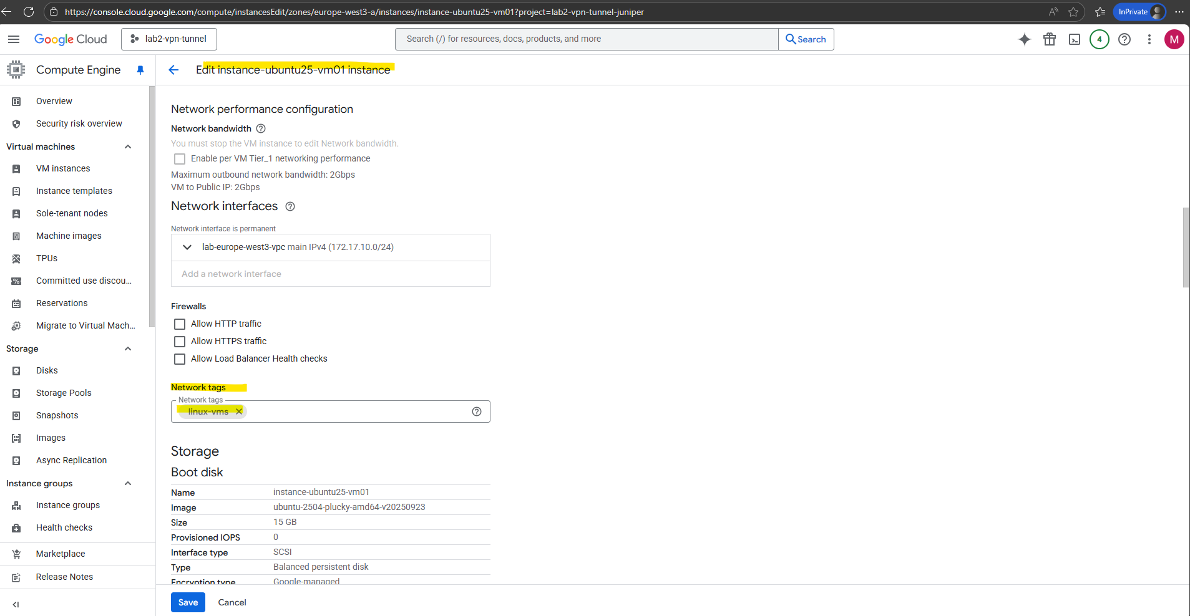Click the Google Cloud logo
Image resolution: width=1190 pixels, height=616 pixels.
71,39
